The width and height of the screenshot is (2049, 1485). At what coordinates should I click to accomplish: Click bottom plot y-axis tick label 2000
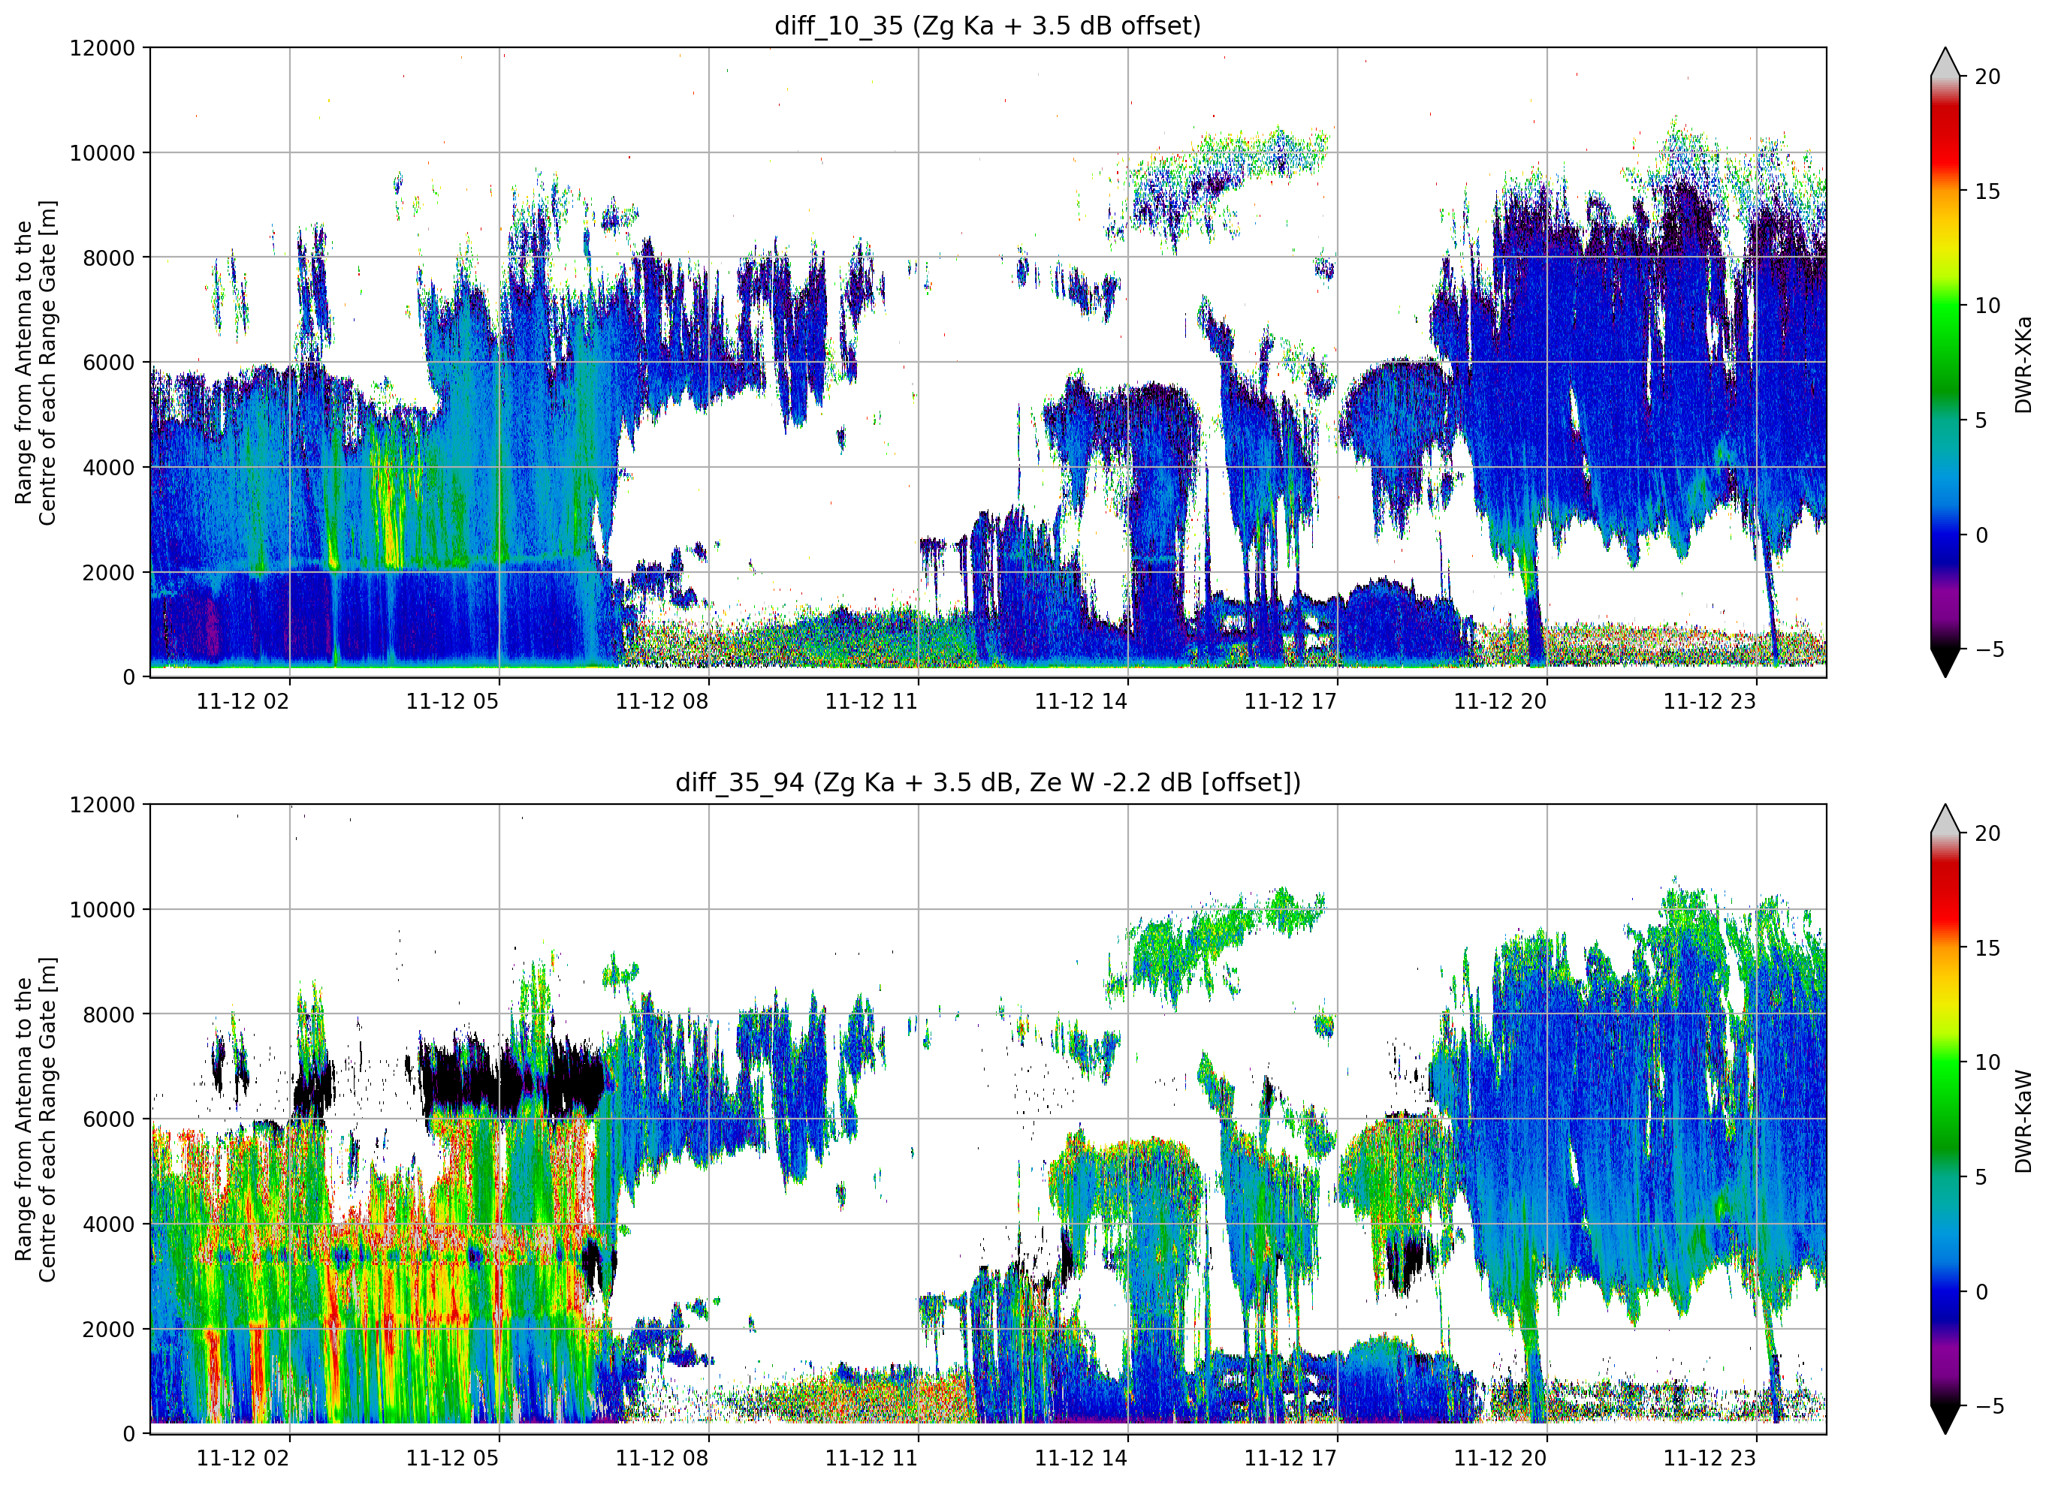pyautogui.click(x=108, y=1329)
